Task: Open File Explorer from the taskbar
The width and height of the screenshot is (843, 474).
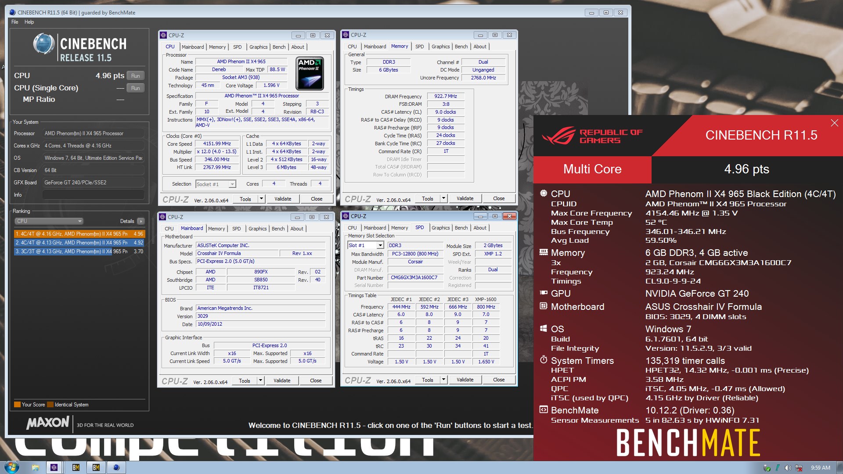Action: [x=36, y=468]
